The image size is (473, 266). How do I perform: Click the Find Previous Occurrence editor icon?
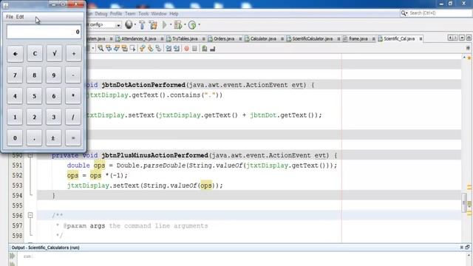tap(109, 49)
